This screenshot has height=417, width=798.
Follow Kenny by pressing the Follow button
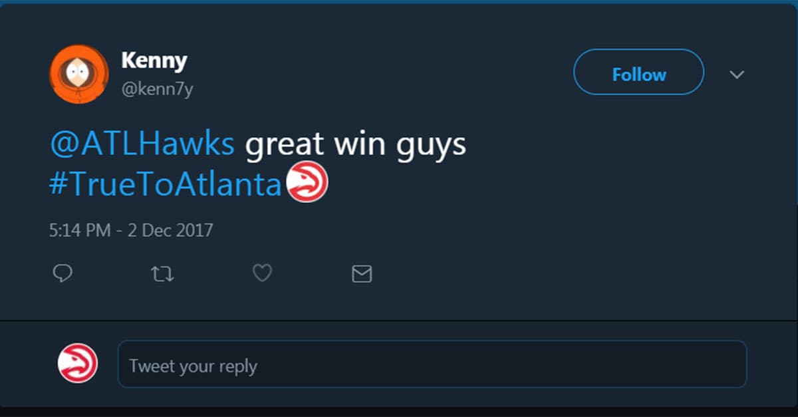[x=637, y=73]
